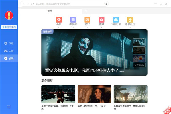Click the magnifier search icon
This screenshot has height=114, width=171.
(x=106, y=4)
